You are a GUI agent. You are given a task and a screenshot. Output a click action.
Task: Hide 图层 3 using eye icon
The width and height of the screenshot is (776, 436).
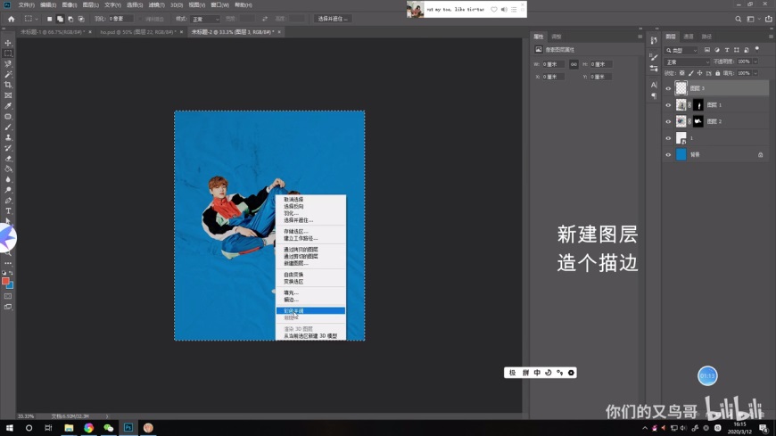[x=668, y=88]
